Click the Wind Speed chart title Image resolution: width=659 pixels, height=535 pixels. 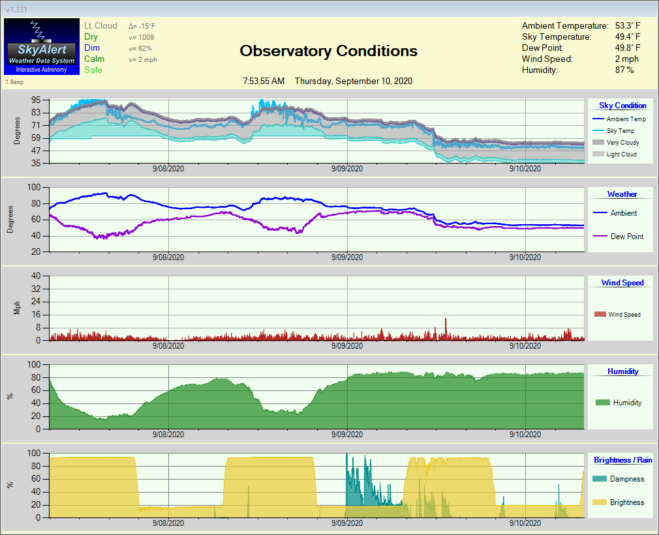[x=622, y=283]
